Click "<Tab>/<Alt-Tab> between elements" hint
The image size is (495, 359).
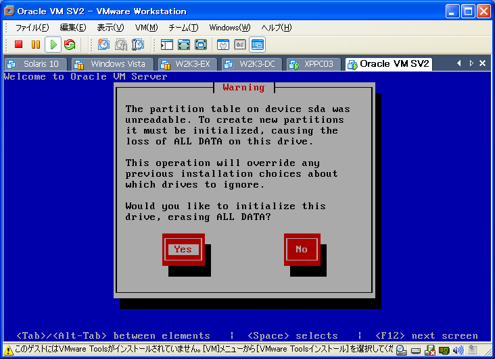(113, 335)
